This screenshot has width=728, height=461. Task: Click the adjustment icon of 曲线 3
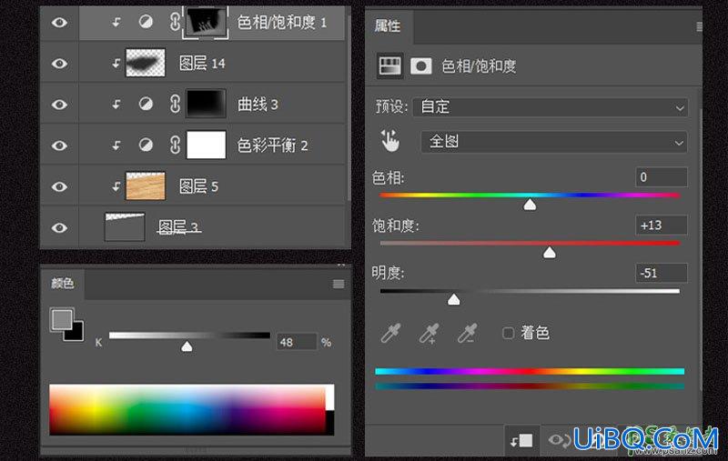click(x=146, y=104)
